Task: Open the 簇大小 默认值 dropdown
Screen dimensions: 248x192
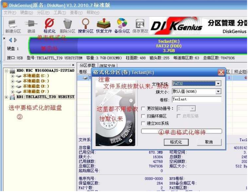Action: point(218,91)
